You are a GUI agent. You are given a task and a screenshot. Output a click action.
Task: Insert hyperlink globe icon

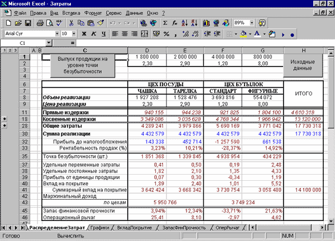click(x=143, y=23)
